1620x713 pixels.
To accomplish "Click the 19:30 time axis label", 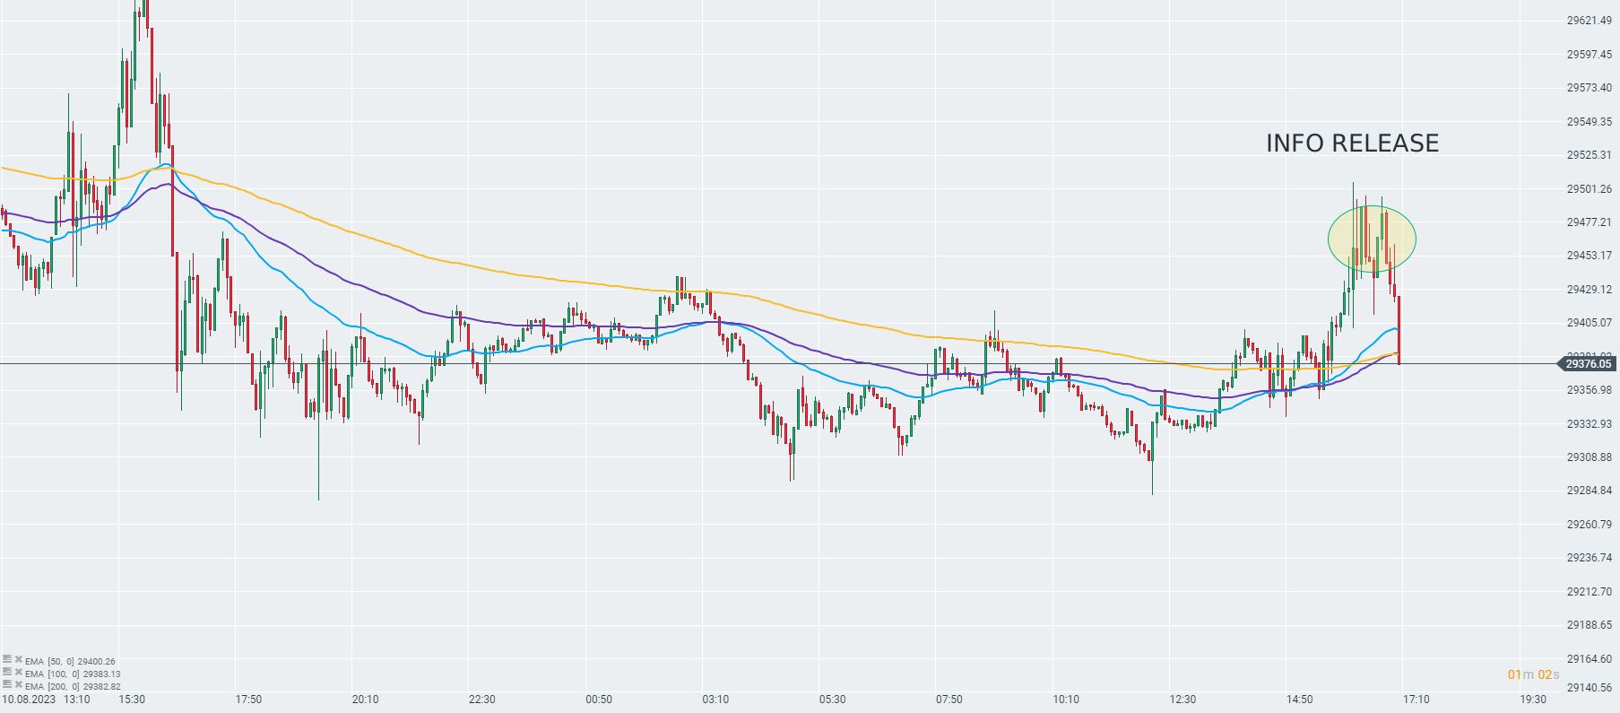I will (x=1533, y=700).
